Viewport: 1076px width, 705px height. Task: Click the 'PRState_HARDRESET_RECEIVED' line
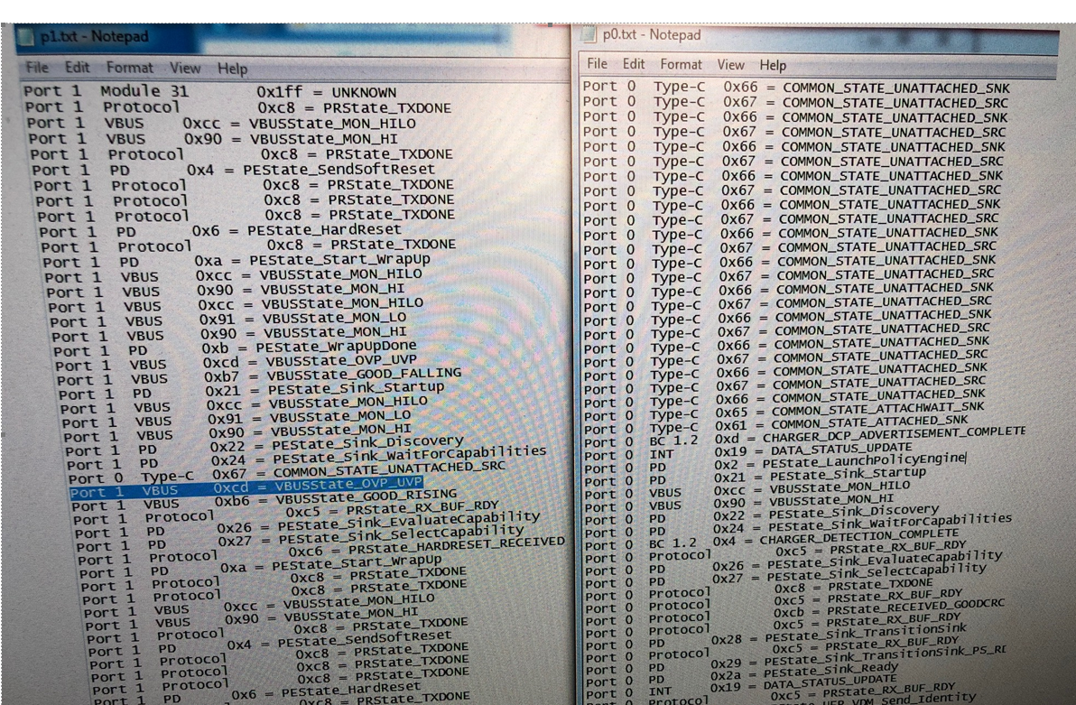pos(322,551)
